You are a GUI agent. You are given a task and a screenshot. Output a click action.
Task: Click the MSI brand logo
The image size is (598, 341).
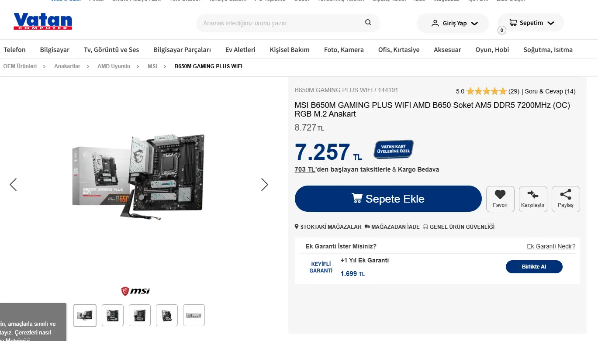(x=135, y=291)
